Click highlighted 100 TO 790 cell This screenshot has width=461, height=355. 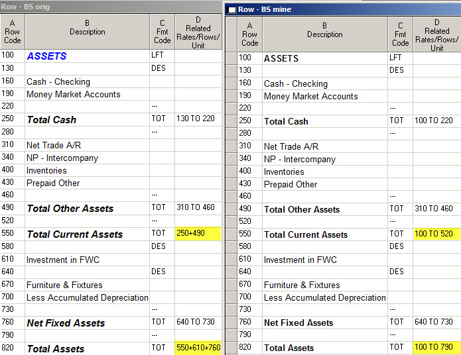click(x=436, y=347)
